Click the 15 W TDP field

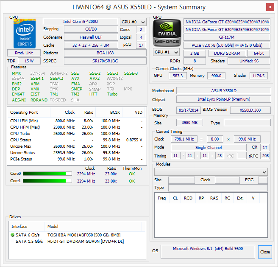[x=29, y=61]
